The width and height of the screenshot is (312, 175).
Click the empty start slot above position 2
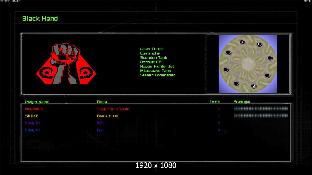click(267, 76)
